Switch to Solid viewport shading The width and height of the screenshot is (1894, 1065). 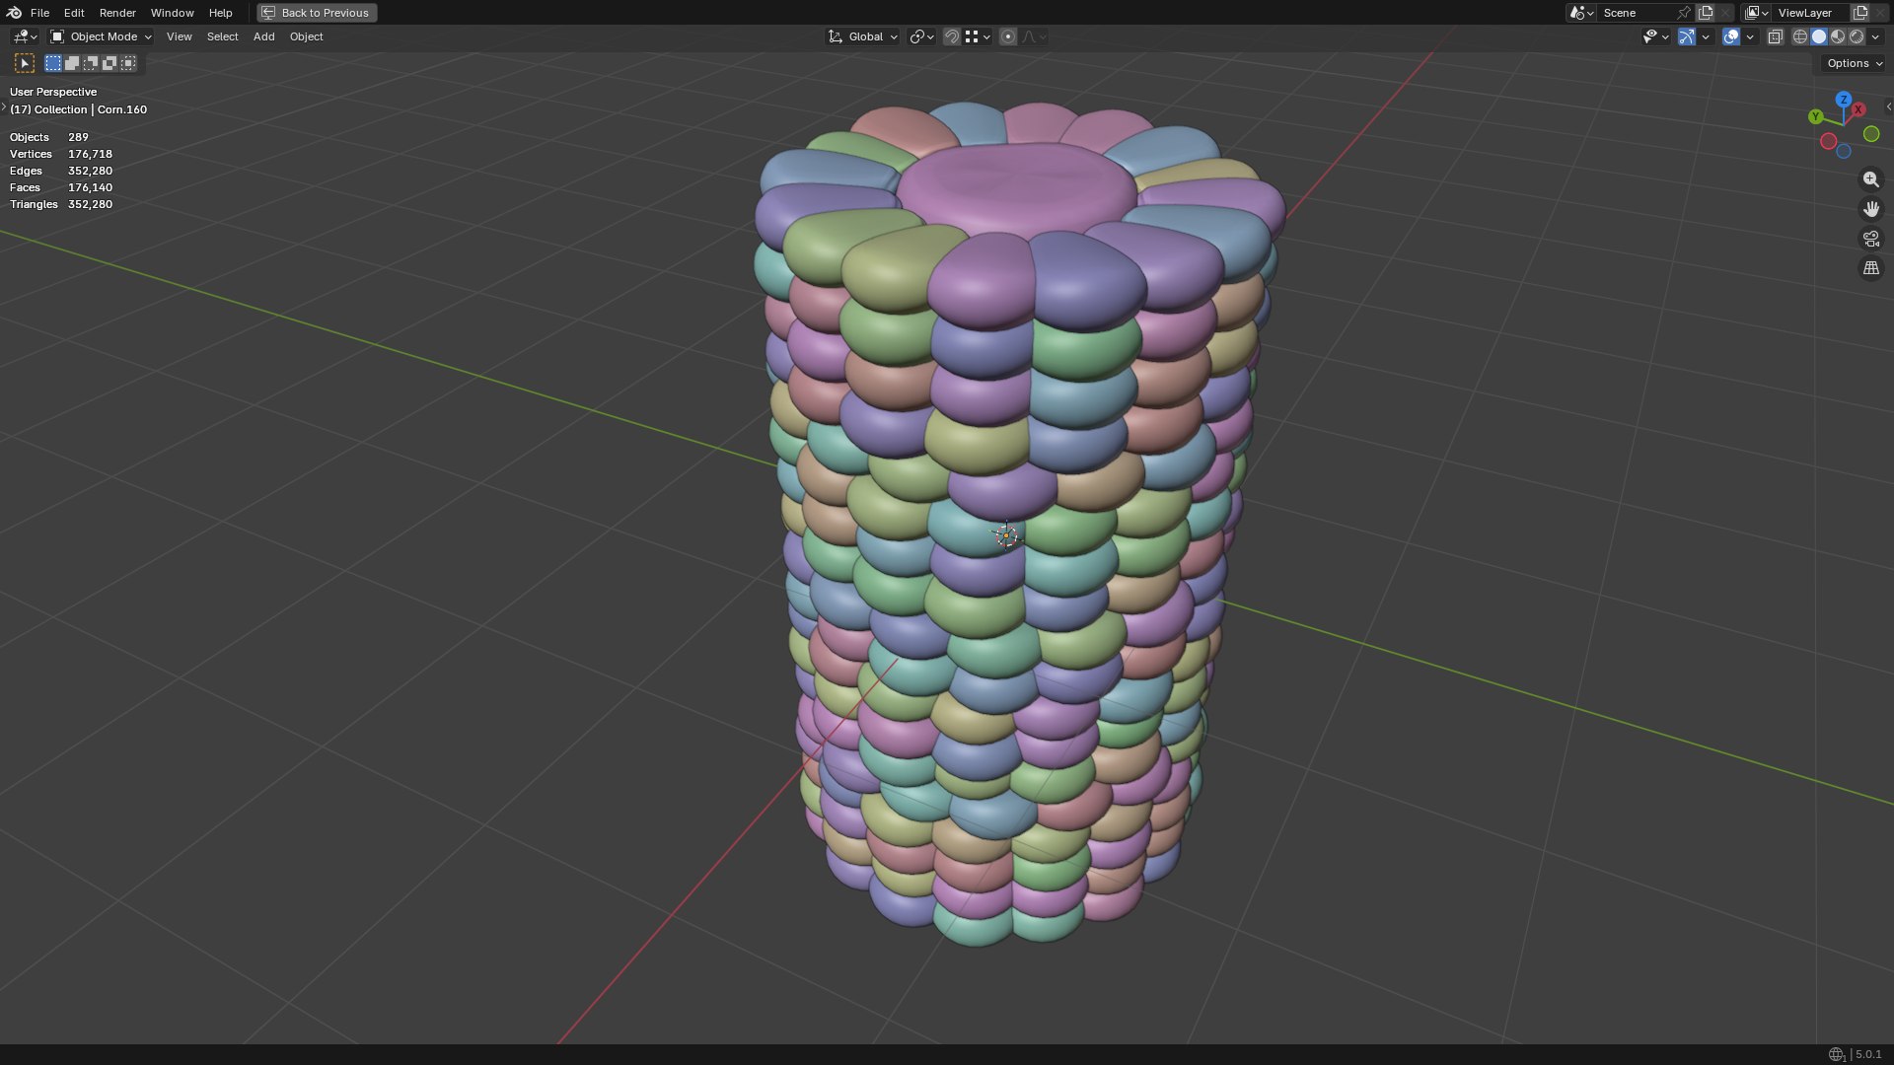pos(1819,36)
